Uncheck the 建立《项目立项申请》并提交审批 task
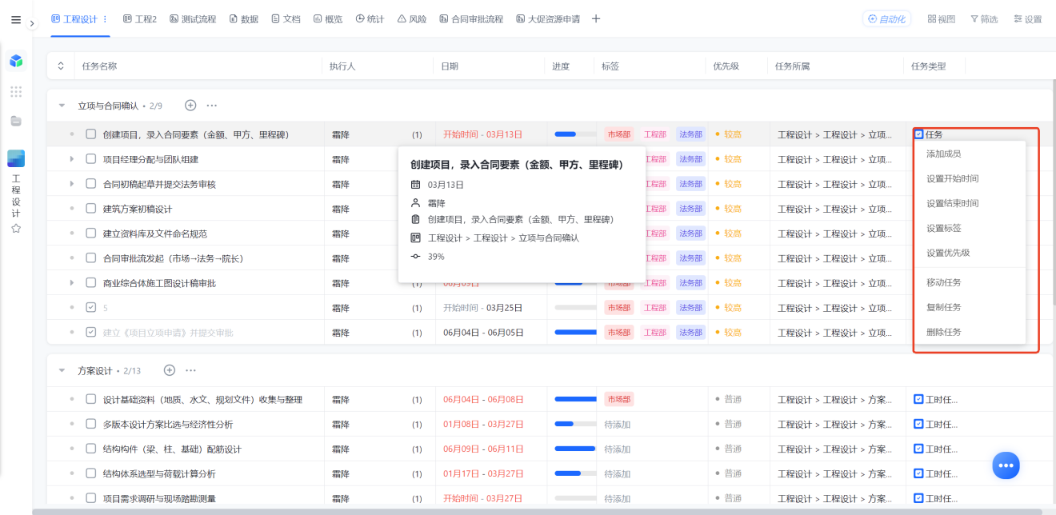The width and height of the screenshot is (1056, 515). click(x=91, y=333)
